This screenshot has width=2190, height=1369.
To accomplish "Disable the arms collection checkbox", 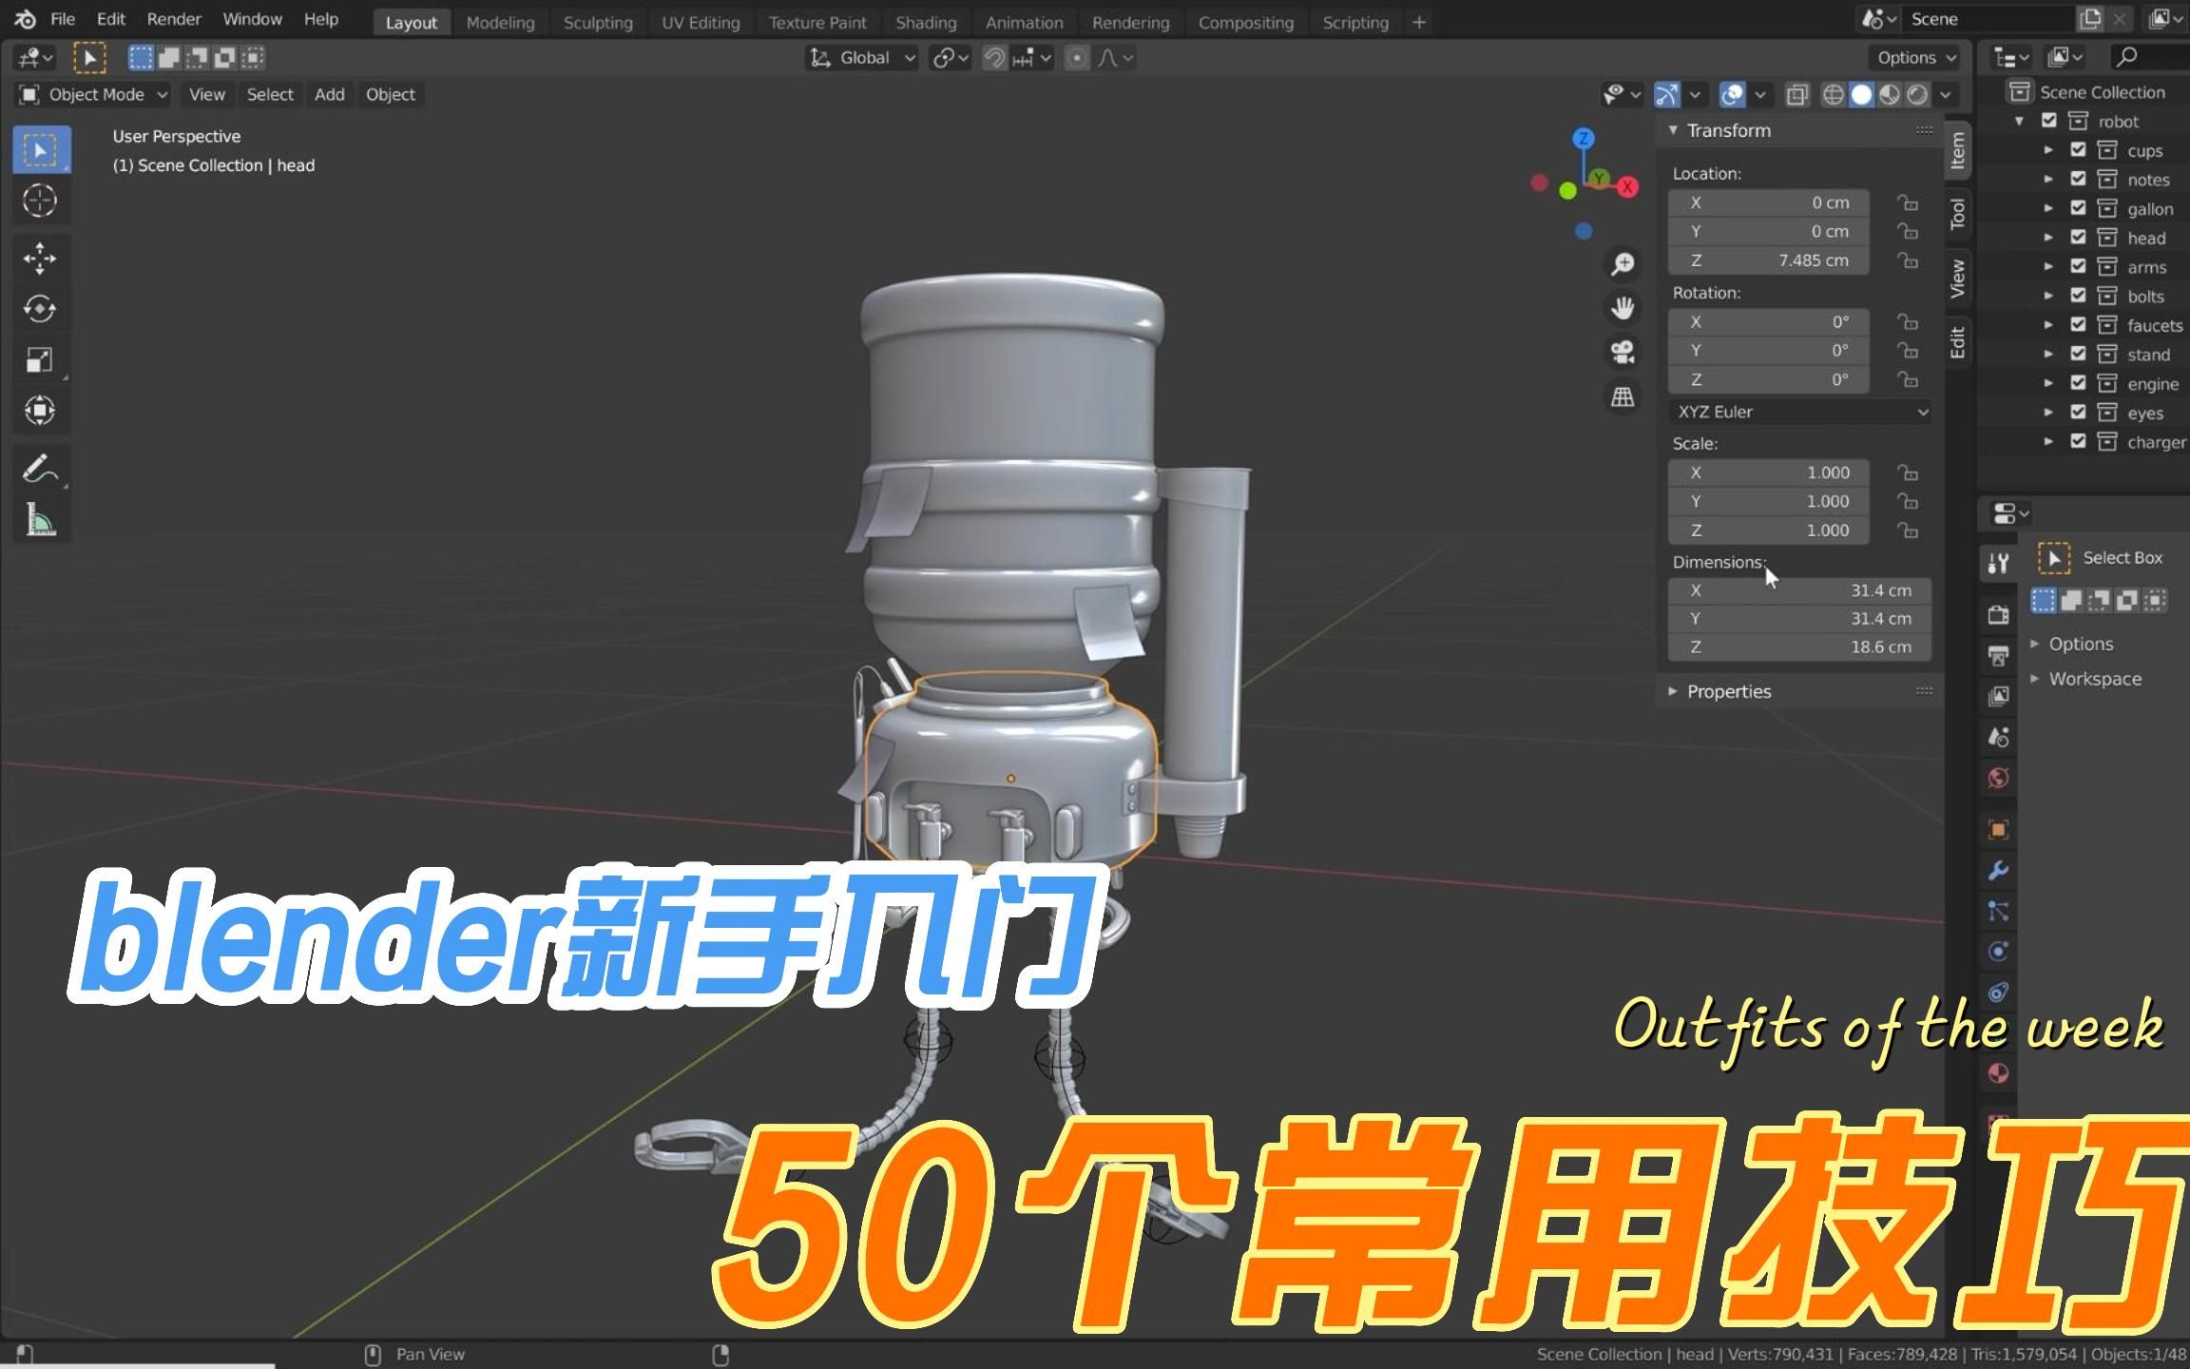I will [2077, 267].
